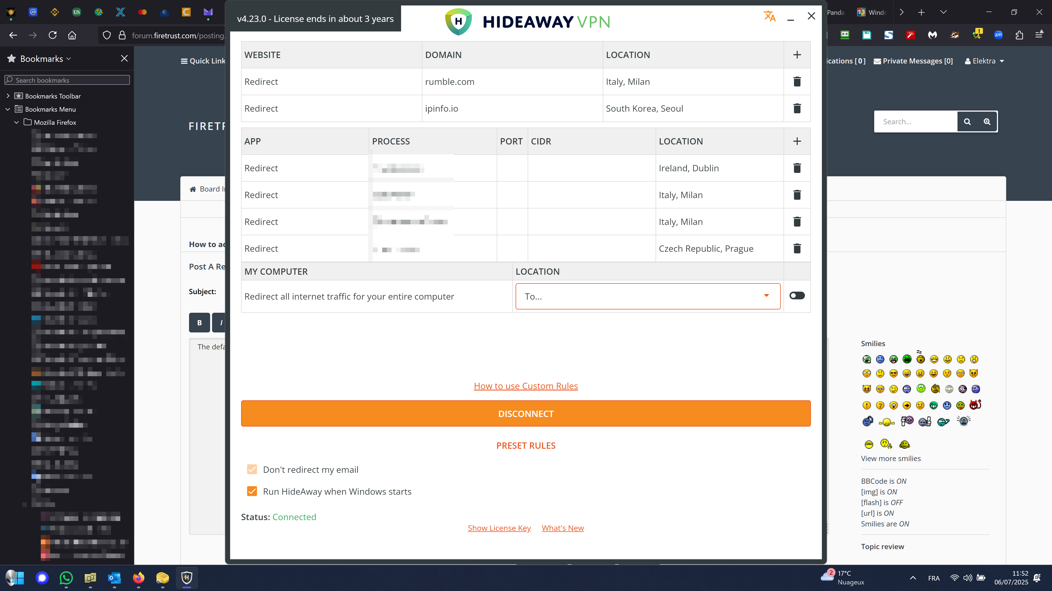Open a new Firefox tab

[x=921, y=12]
